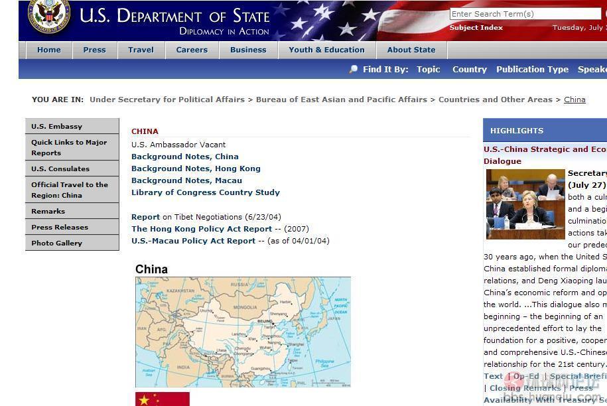Click the China breadcrumb link
The height and width of the screenshot is (406, 607).
click(574, 100)
